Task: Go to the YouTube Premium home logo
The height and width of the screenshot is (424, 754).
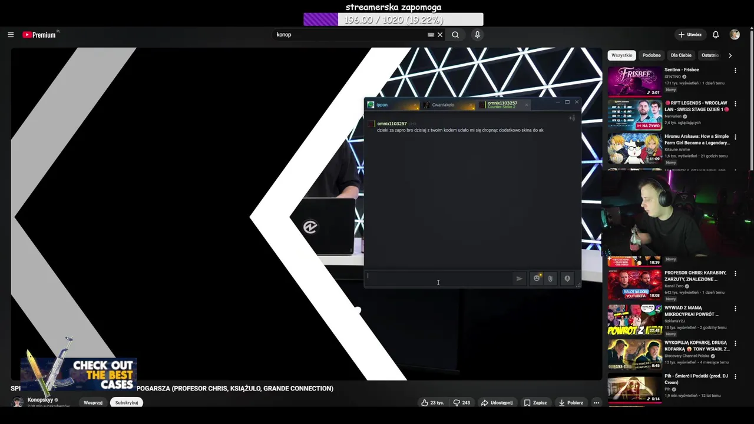Action: 39,35
